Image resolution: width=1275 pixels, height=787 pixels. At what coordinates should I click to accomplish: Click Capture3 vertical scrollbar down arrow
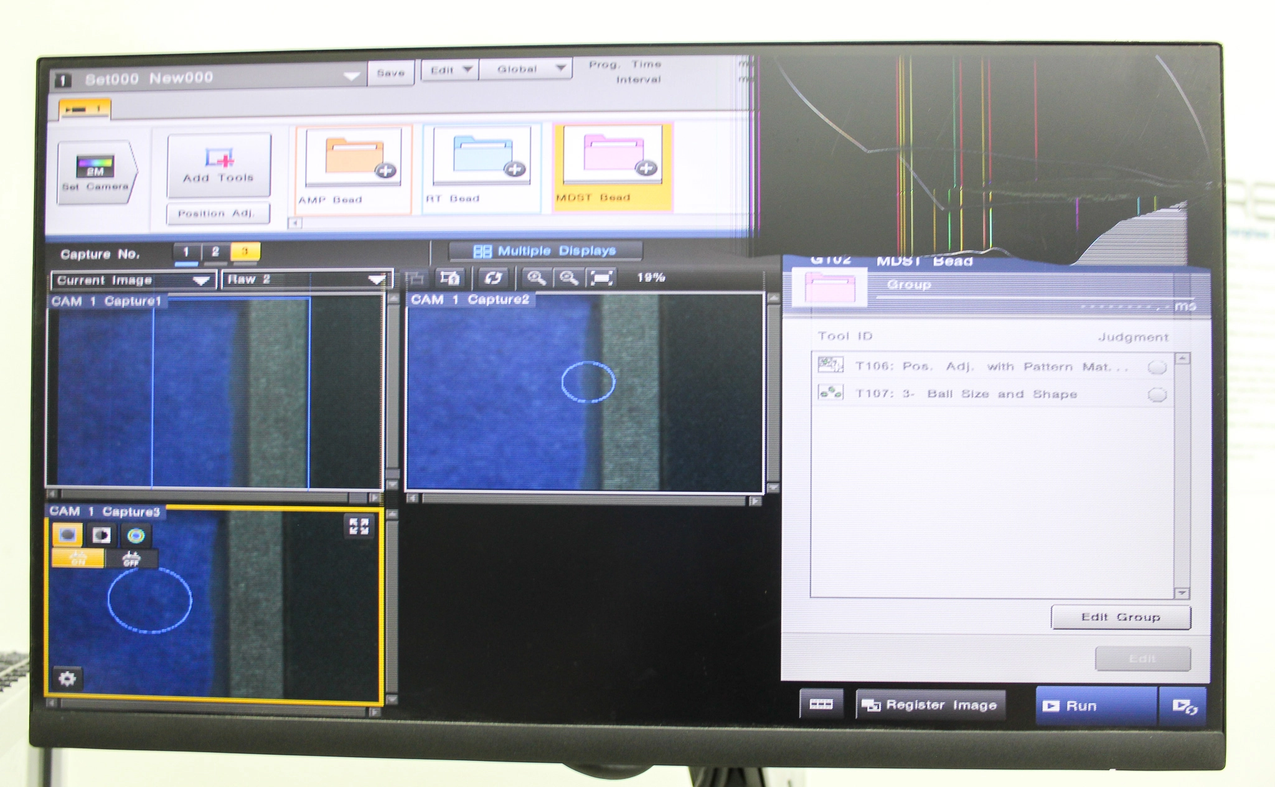(x=392, y=700)
